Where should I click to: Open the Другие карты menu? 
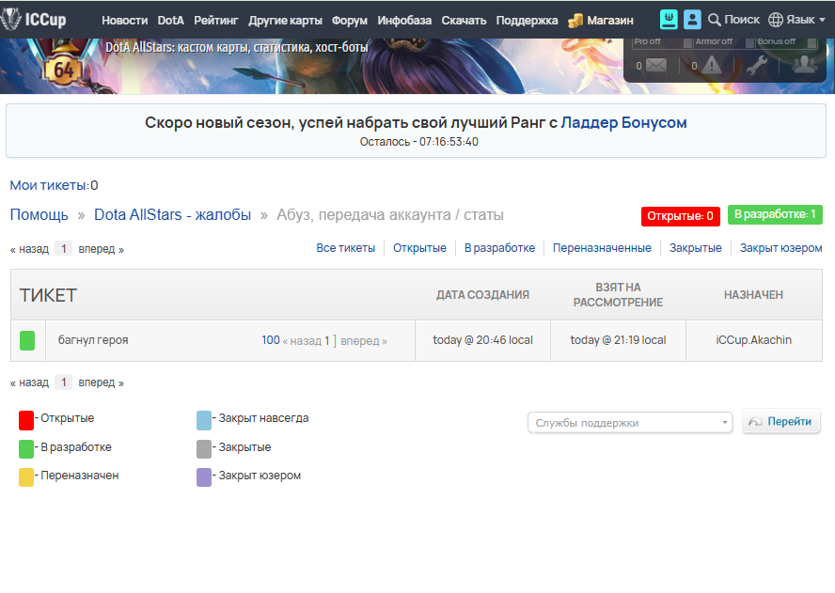coord(285,21)
